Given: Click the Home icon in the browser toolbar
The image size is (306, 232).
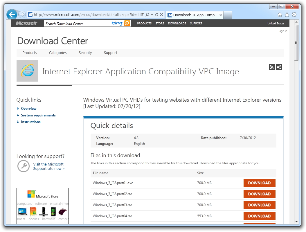Looking at the screenshot, I should tap(280, 15).
